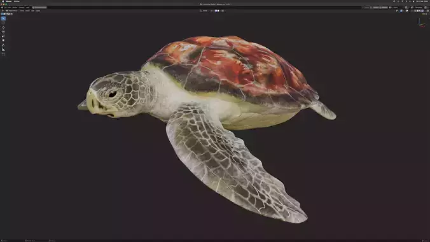
Task: Open the Edit menu in top bar
Action: 10,8
